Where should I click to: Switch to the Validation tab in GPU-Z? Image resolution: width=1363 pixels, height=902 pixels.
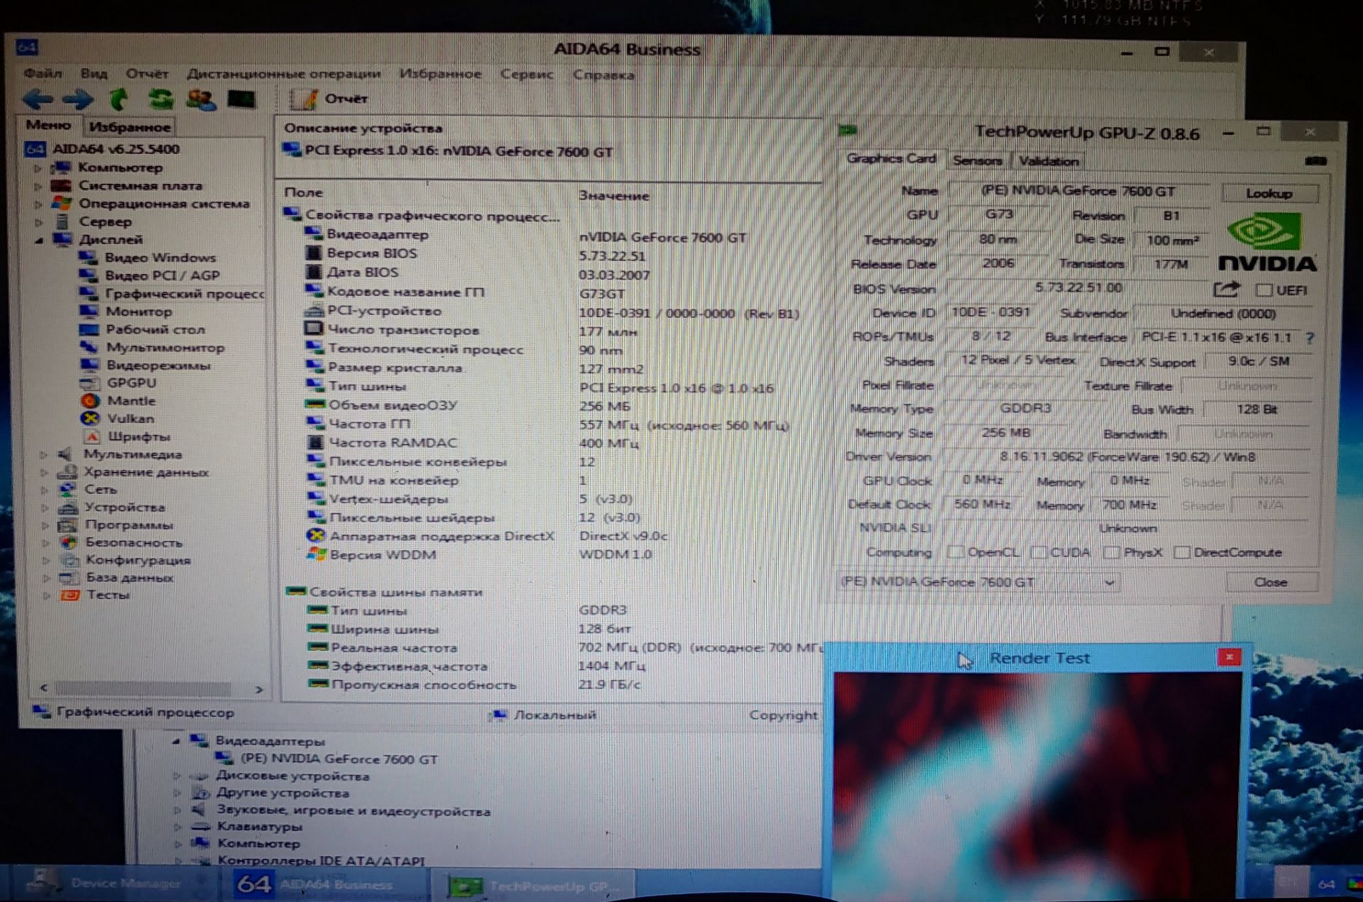(x=1049, y=161)
